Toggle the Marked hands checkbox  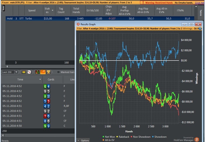click(59, 72)
